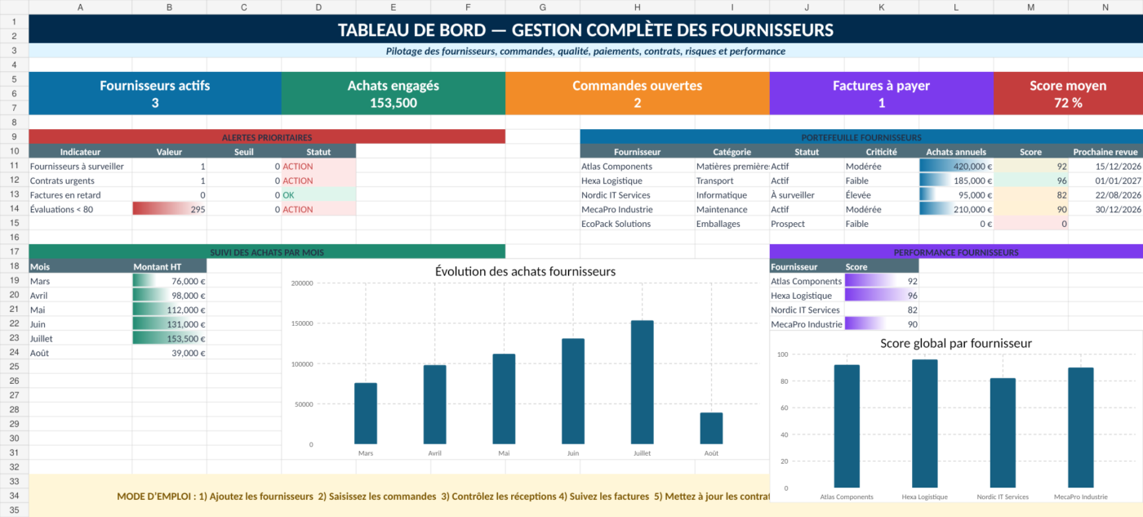The width and height of the screenshot is (1143, 517).
Task: Click the review date 01/01/2027
Action: (x=1105, y=181)
